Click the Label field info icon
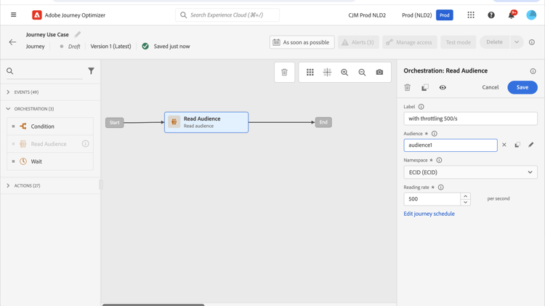 (421, 107)
